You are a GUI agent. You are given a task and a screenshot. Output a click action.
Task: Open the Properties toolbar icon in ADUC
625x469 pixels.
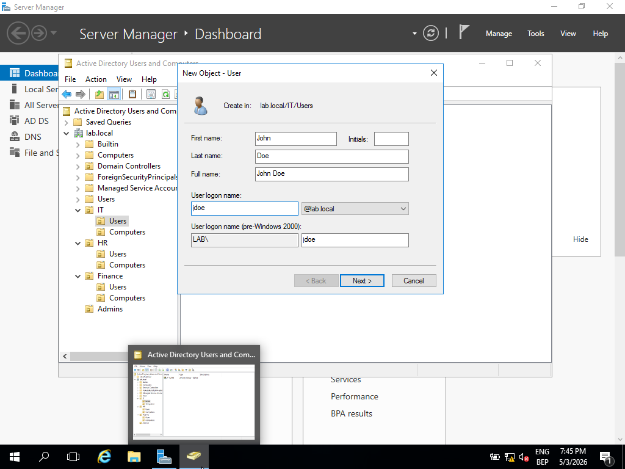tap(151, 95)
